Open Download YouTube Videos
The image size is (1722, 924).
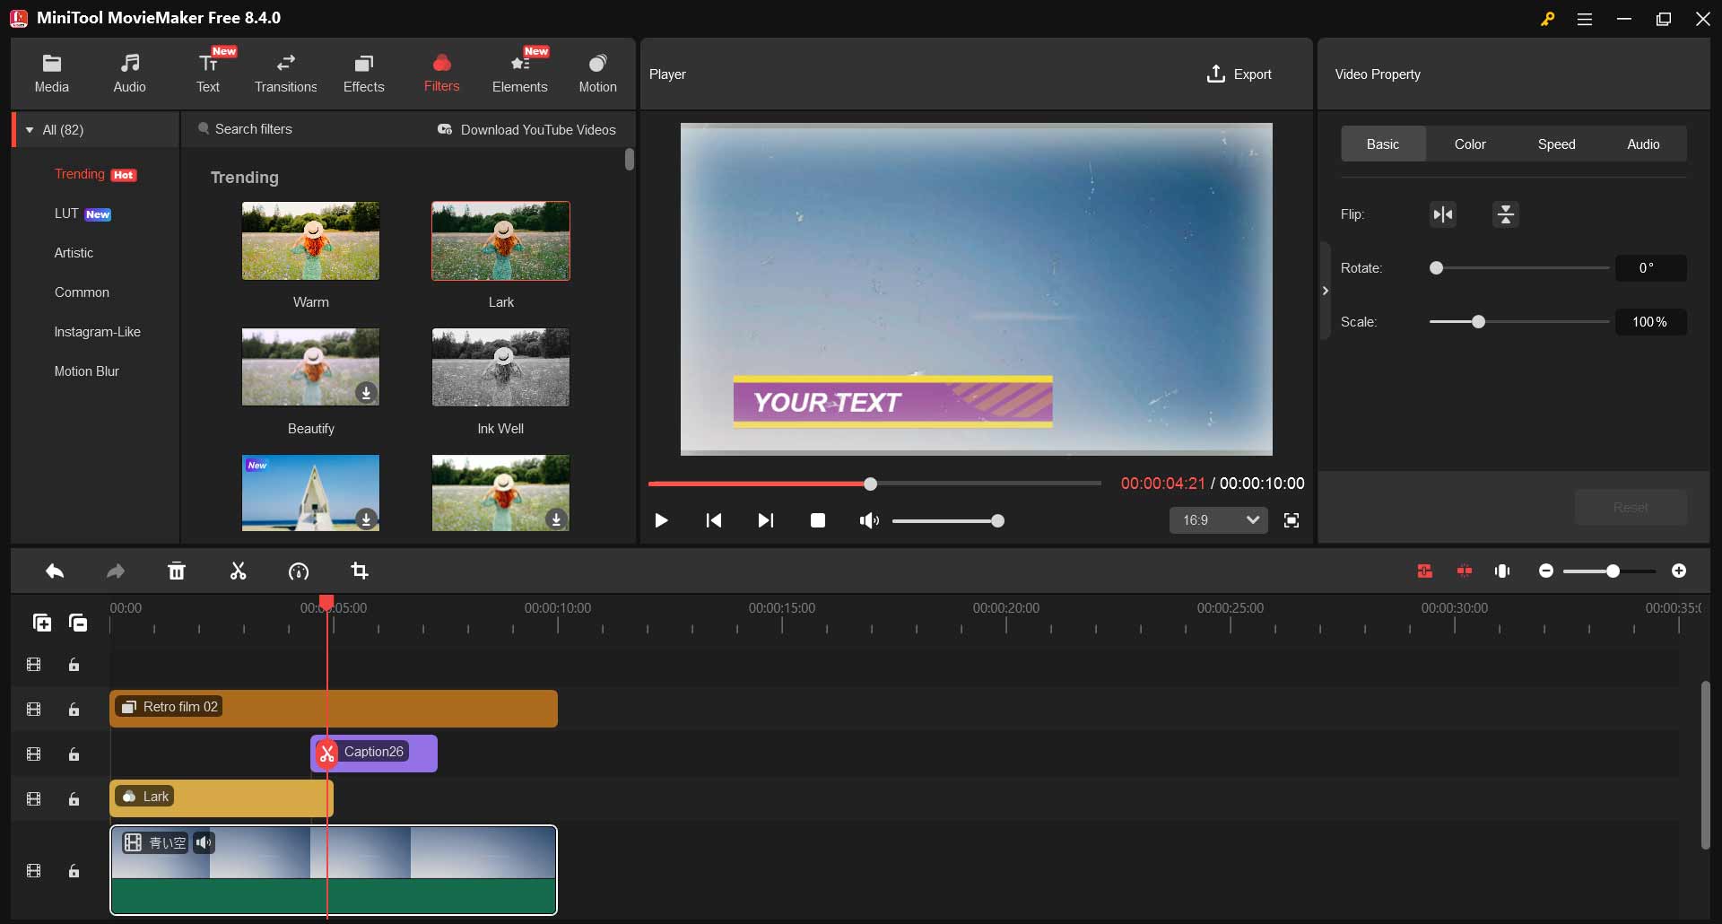point(527,129)
